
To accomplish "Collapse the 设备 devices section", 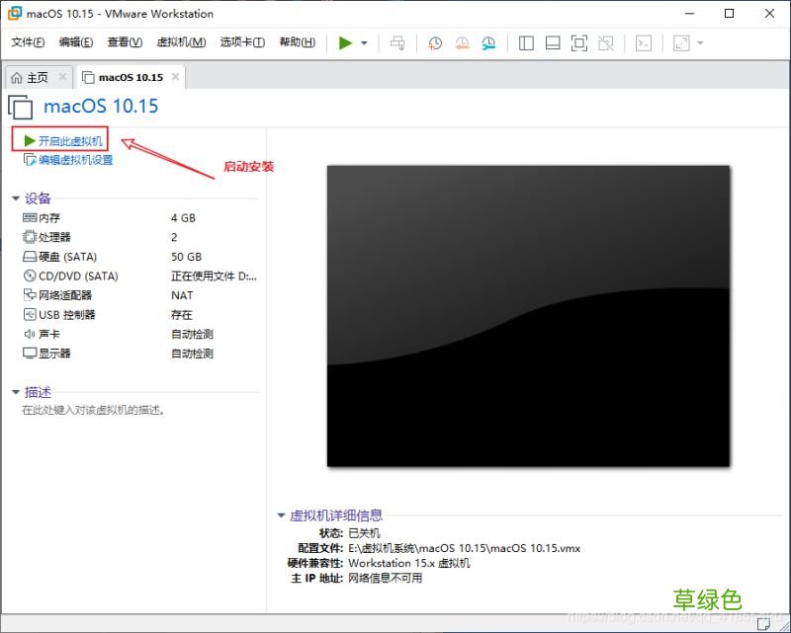I will point(15,198).
